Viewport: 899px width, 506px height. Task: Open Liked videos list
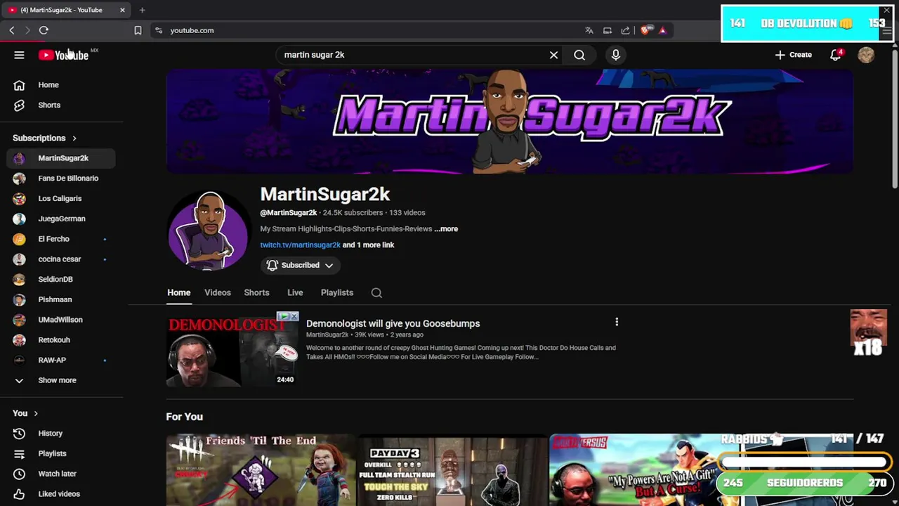pyautogui.click(x=61, y=494)
